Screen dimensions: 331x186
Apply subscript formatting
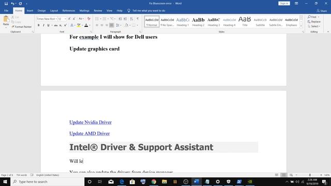pyautogui.click(x=61, y=25)
